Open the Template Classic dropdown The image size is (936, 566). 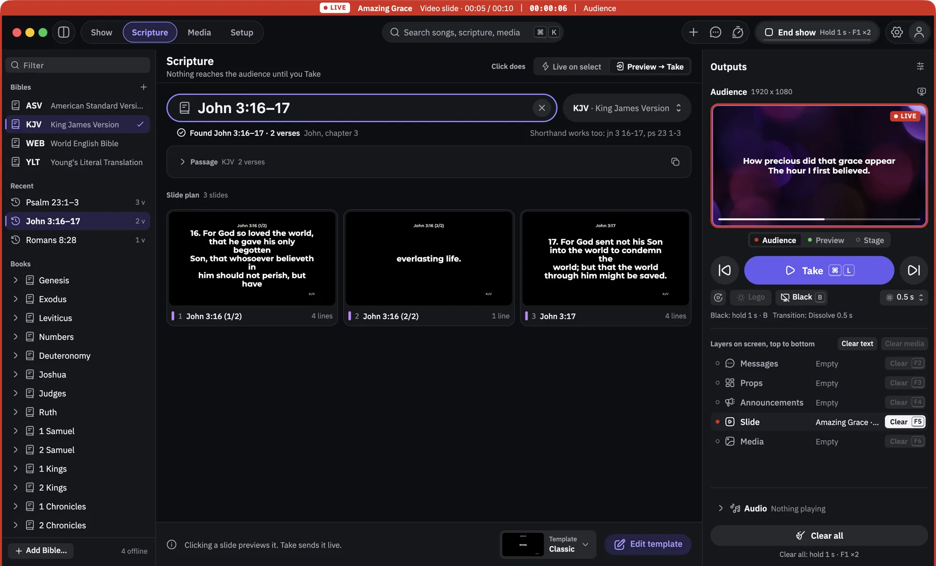pyautogui.click(x=548, y=544)
